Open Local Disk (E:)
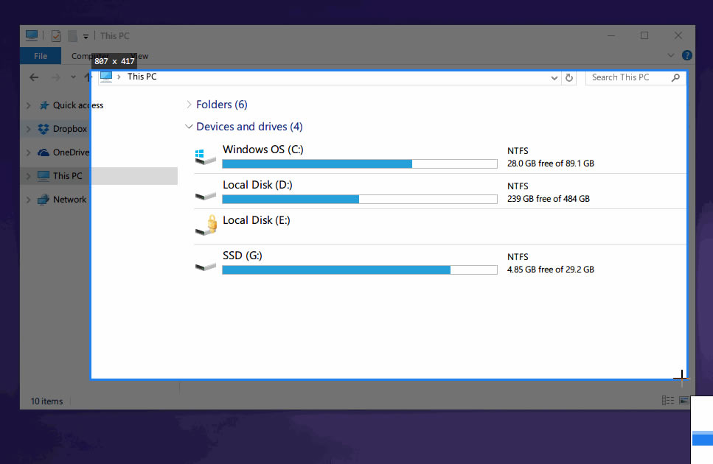Screen dimensions: 713x464 click(256, 219)
